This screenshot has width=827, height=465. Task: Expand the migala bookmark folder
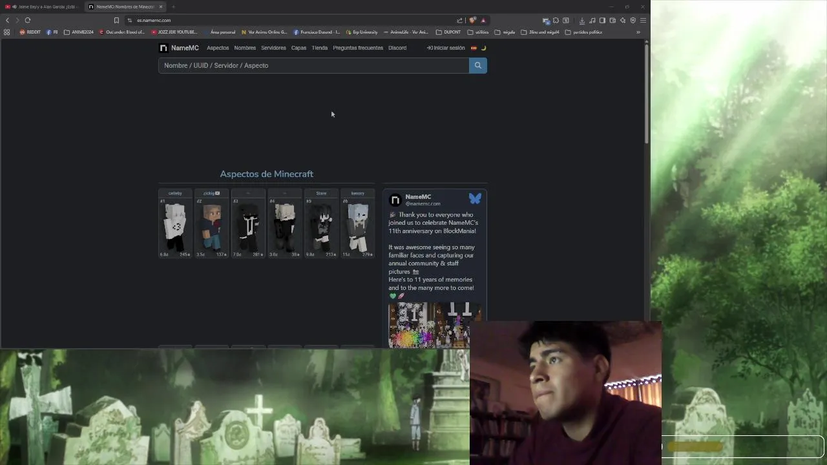[505, 32]
